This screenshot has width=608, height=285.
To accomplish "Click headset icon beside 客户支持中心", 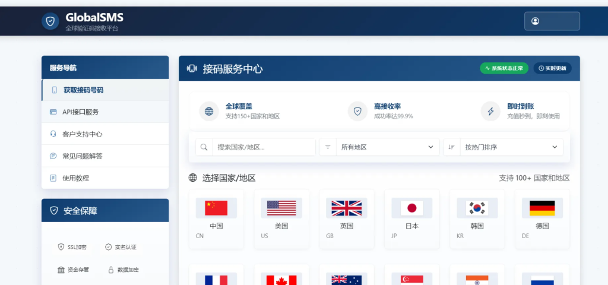I will coord(53,134).
